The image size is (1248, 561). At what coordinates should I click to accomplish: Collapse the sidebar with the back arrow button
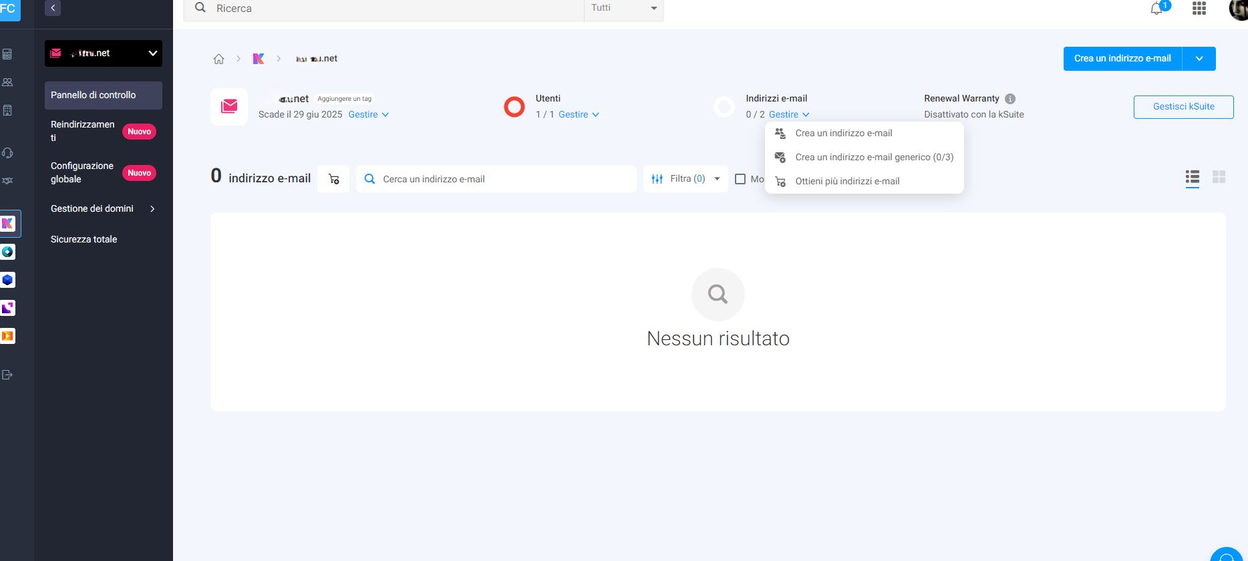coord(53,8)
